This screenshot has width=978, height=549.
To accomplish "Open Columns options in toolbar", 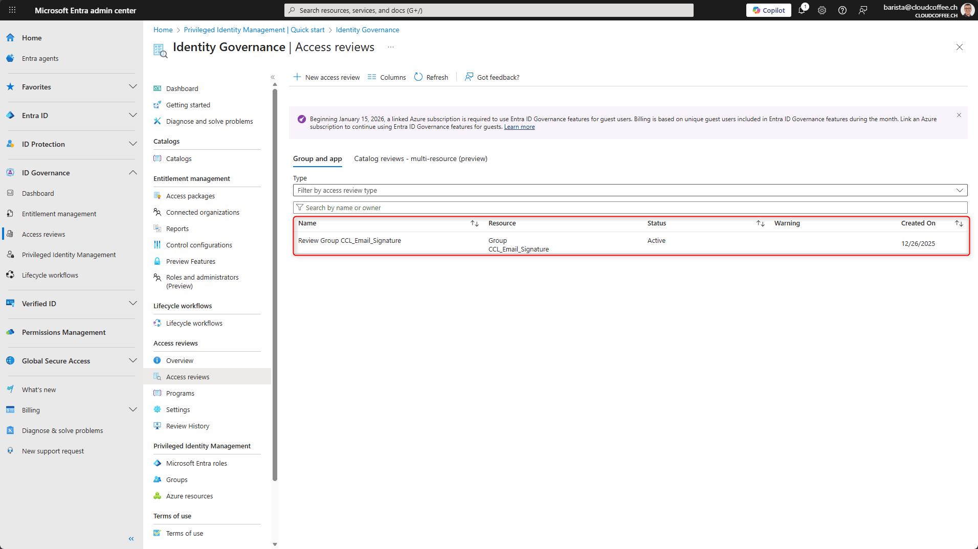I will point(387,77).
